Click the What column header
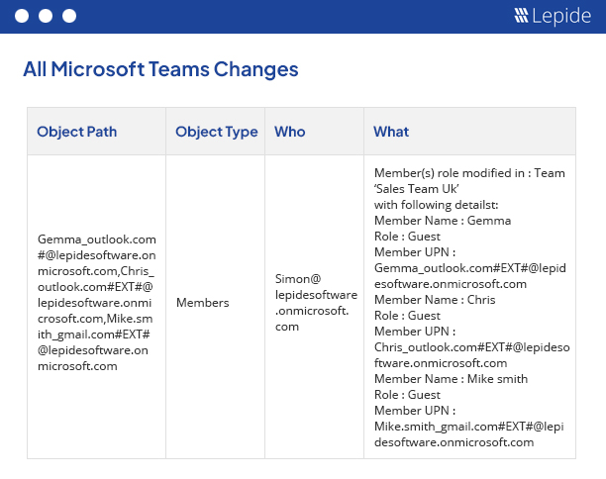 (x=391, y=132)
